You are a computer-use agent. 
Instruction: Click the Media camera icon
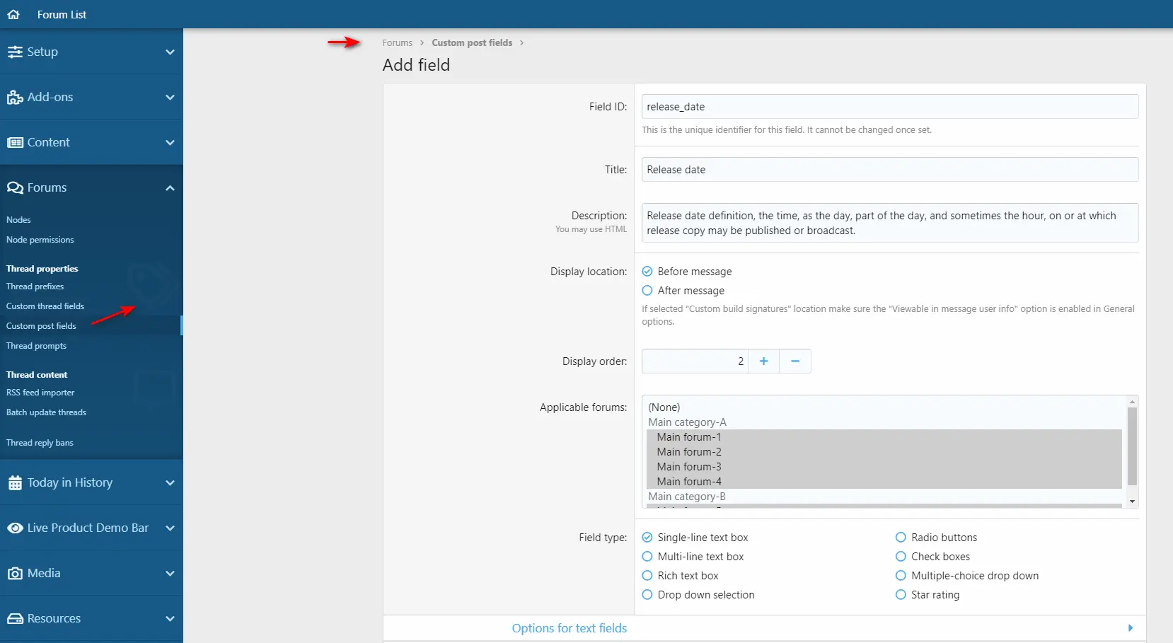click(x=15, y=573)
